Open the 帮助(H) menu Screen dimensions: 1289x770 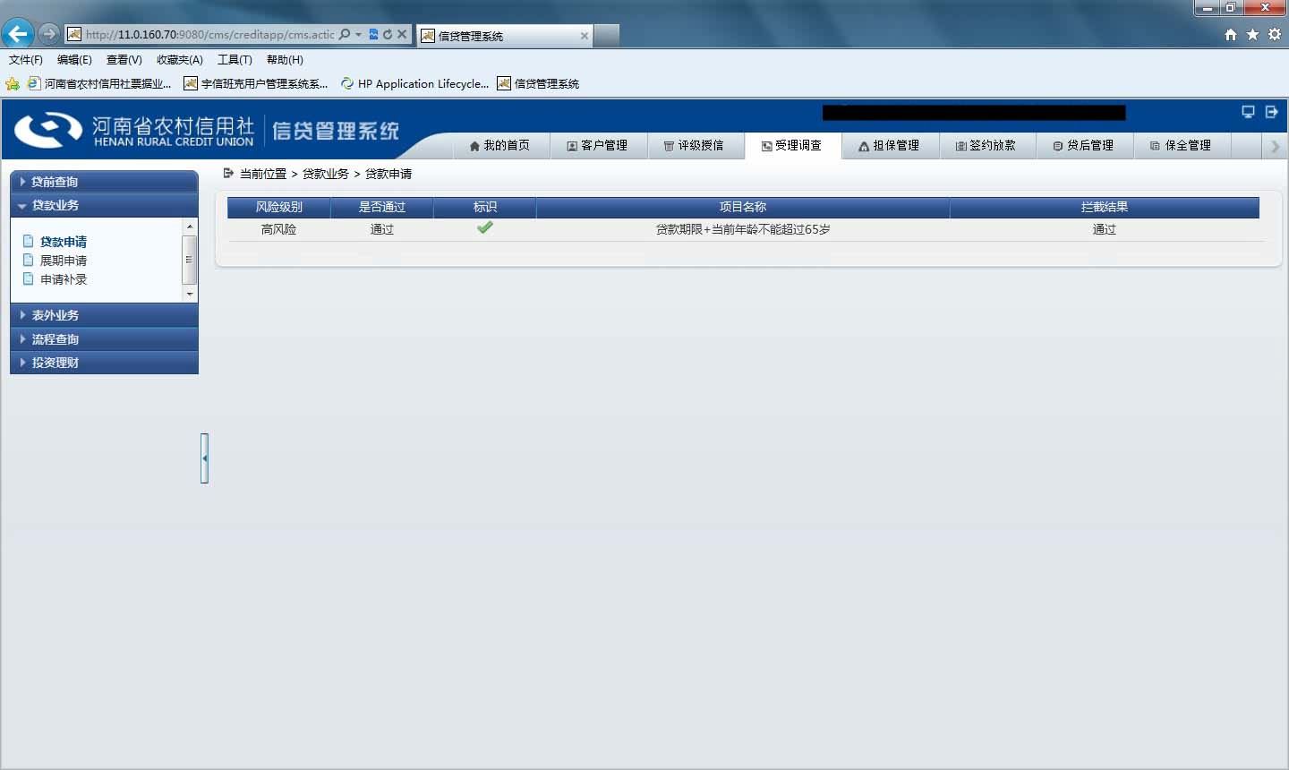pyautogui.click(x=285, y=60)
